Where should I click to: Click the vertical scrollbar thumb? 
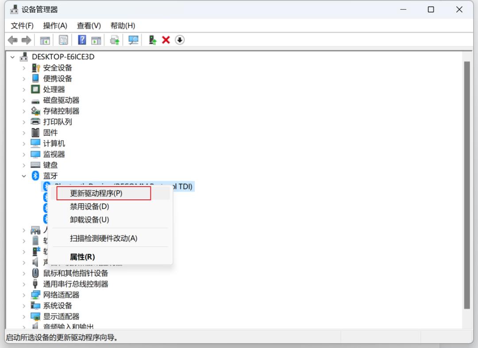click(467, 185)
